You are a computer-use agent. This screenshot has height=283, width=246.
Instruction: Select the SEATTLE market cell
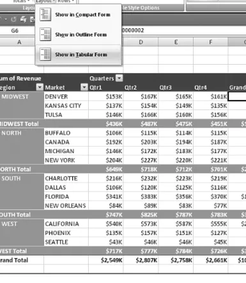(x=66, y=242)
